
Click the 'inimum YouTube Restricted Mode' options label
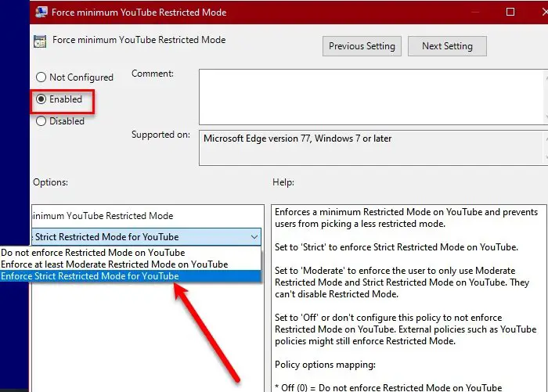pyautogui.click(x=103, y=216)
